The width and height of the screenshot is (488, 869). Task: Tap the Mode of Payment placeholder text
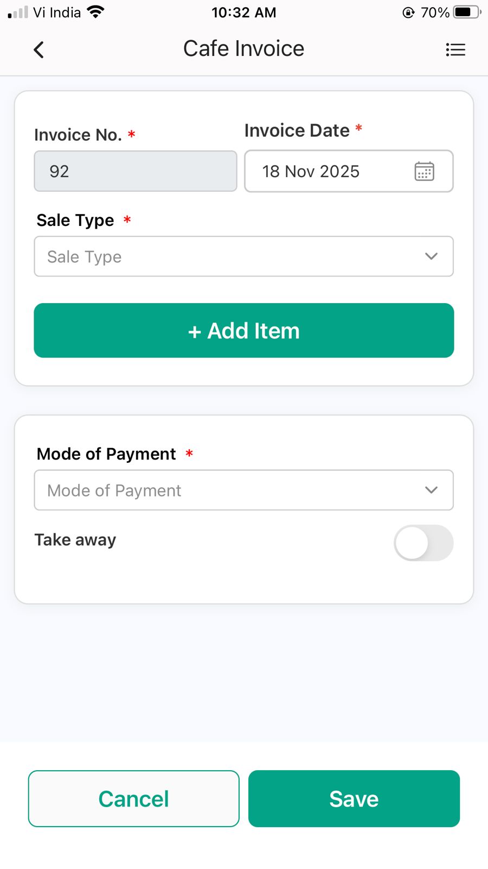click(x=114, y=490)
